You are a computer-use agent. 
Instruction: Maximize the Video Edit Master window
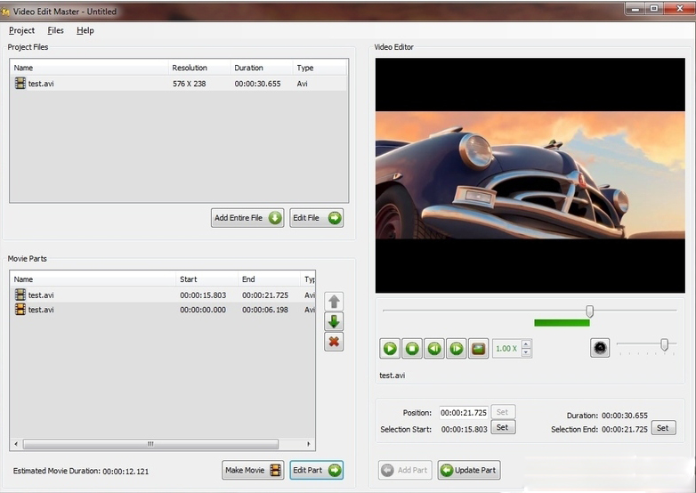tap(654, 8)
